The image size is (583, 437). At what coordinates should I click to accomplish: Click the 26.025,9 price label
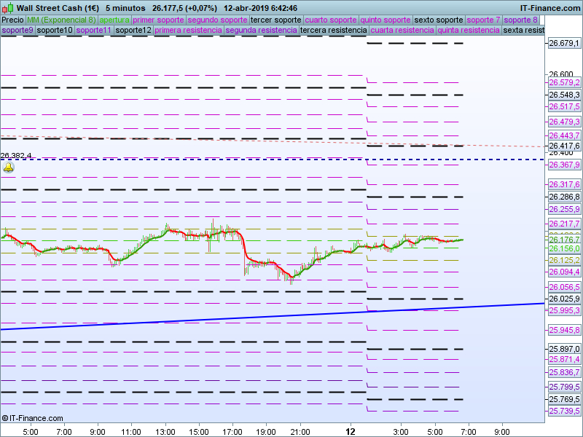[564, 299]
